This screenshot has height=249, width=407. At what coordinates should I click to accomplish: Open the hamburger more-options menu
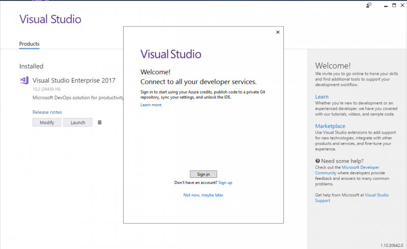100,122
